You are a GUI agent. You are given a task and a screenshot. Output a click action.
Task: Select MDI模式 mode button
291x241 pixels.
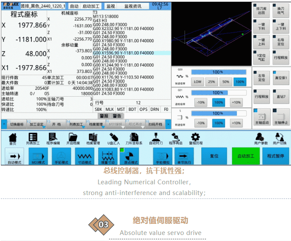pos(38,156)
